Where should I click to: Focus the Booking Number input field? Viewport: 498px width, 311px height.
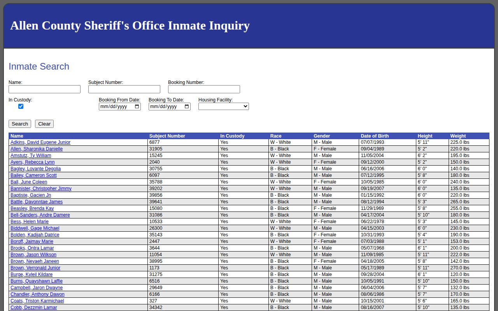pyautogui.click(x=204, y=89)
